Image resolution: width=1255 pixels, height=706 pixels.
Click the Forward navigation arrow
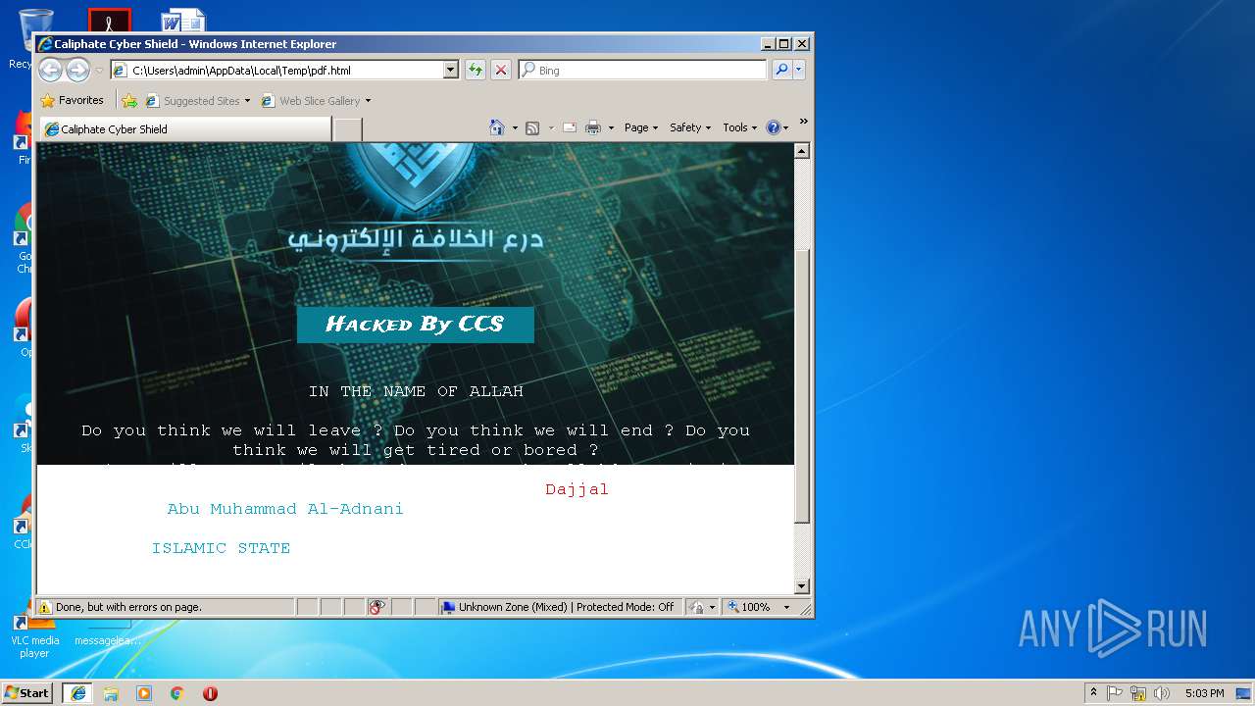tap(77, 70)
